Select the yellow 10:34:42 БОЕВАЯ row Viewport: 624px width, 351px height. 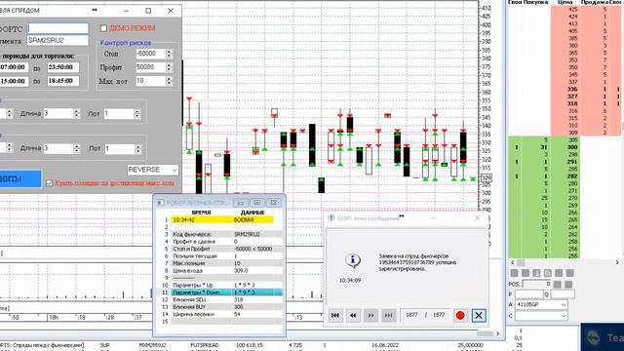(x=223, y=219)
